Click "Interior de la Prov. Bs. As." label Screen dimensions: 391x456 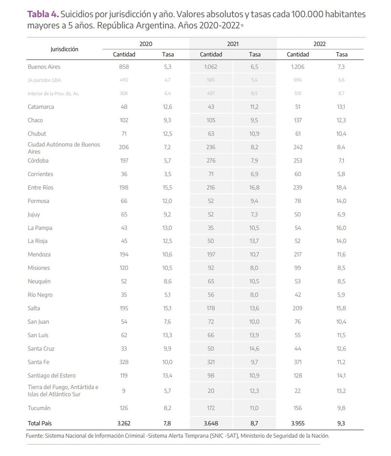pos(53,93)
